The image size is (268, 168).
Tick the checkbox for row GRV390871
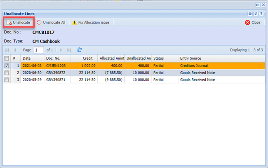(7, 79)
